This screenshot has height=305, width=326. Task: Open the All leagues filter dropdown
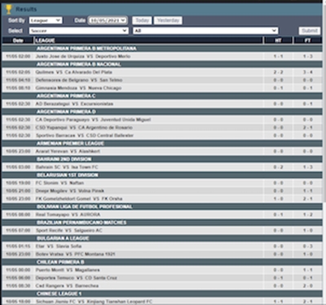pyautogui.click(x=205, y=31)
